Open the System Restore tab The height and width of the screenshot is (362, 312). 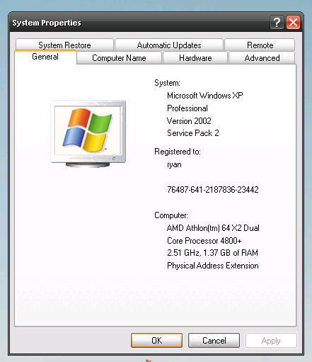64,45
